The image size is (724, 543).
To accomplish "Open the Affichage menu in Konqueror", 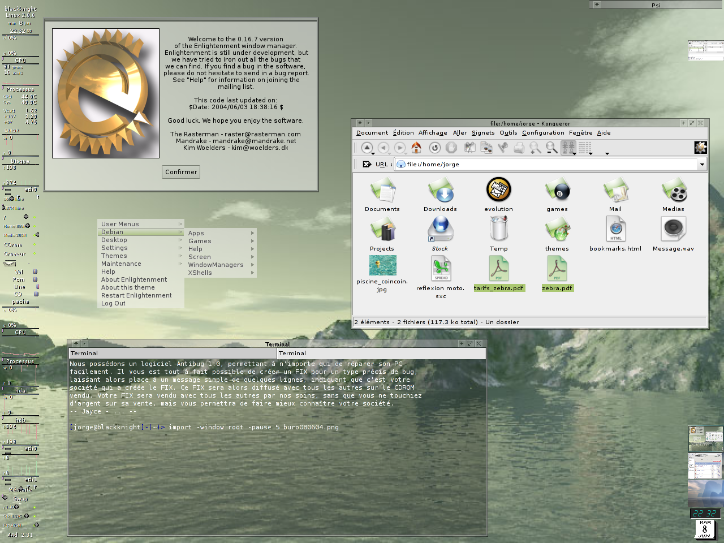I will click(433, 133).
